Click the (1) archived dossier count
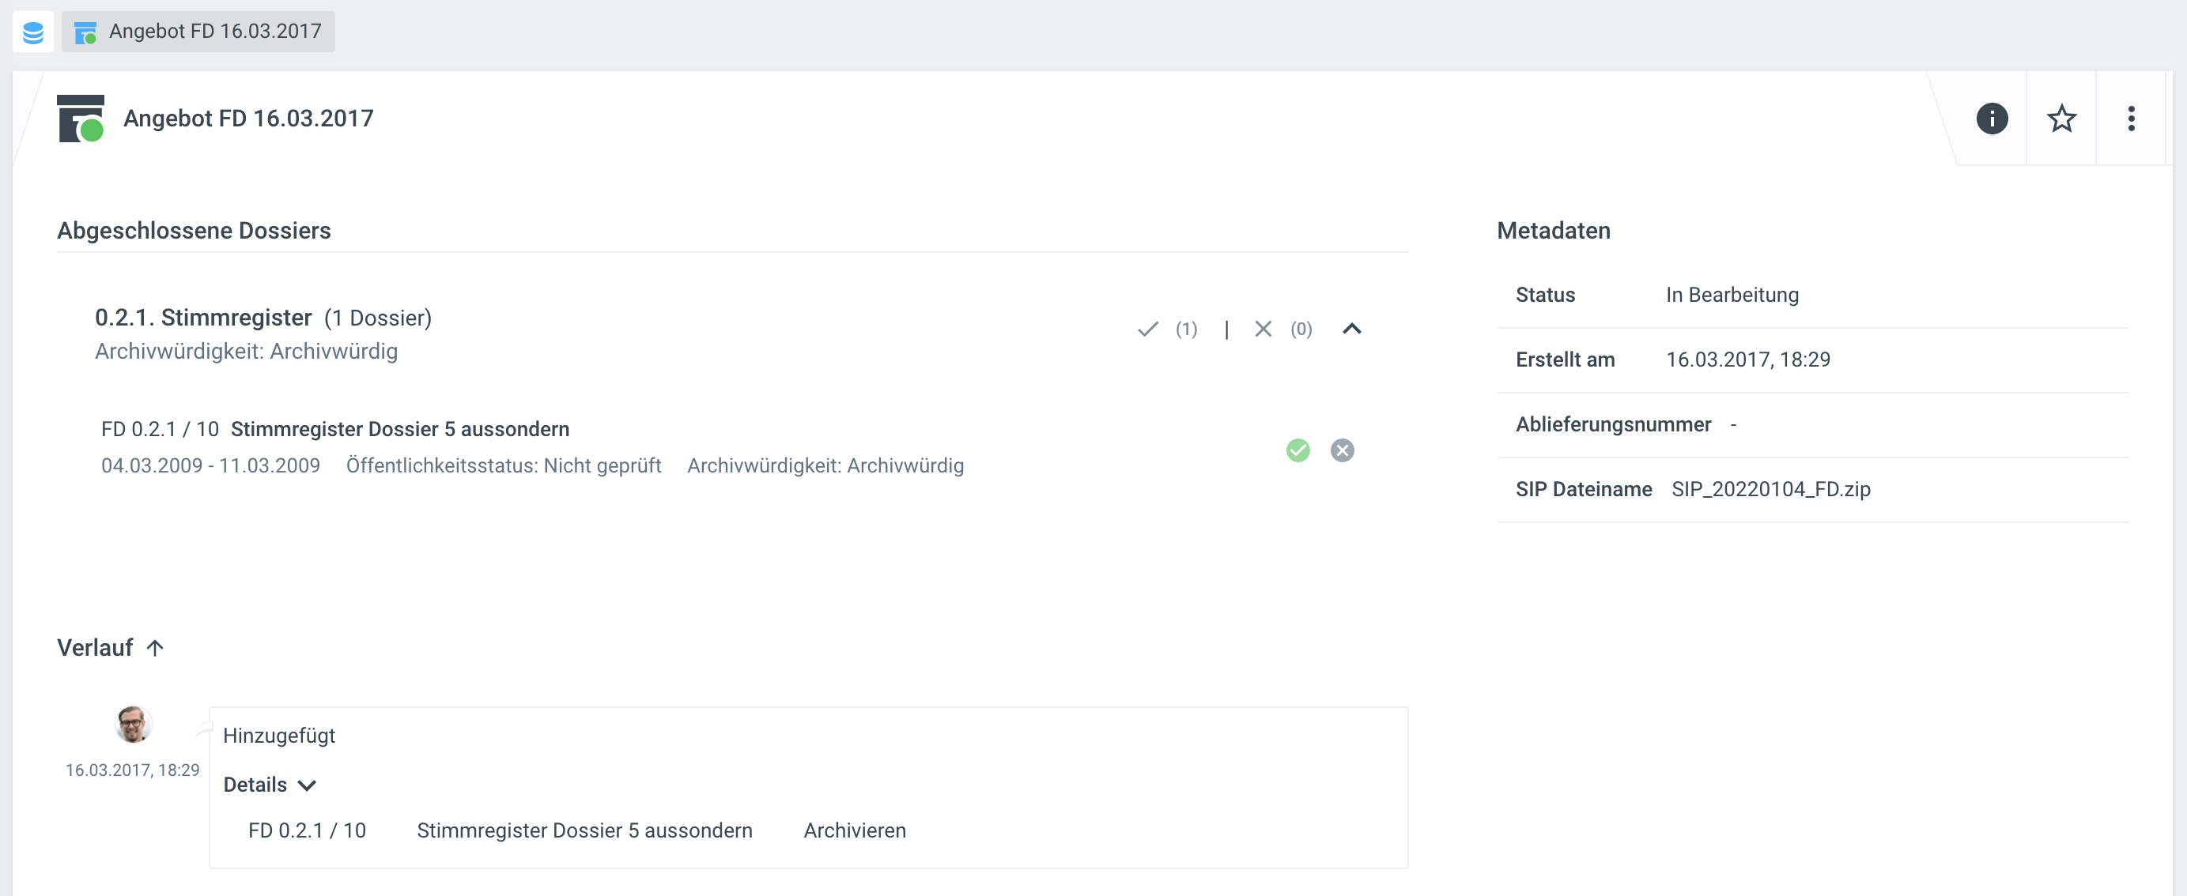This screenshot has height=896, width=2187. point(1186,329)
